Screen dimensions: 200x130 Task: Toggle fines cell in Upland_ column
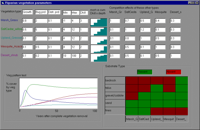pos(157,111)
